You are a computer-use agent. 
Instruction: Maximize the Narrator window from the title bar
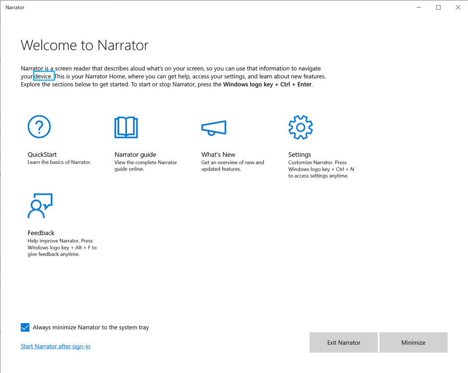(438, 7)
